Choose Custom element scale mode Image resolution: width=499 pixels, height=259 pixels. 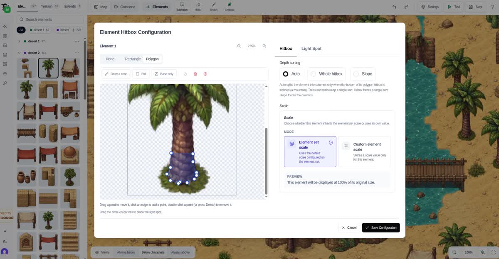pyautogui.click(x=364, y=152)
